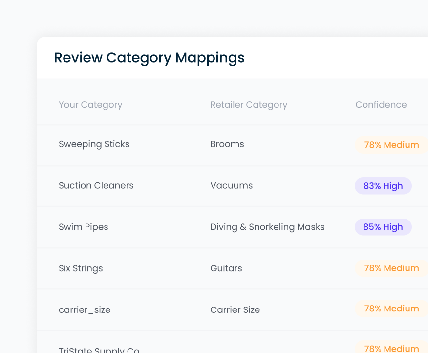Sort by the Confidence column header

pos(381,104)
